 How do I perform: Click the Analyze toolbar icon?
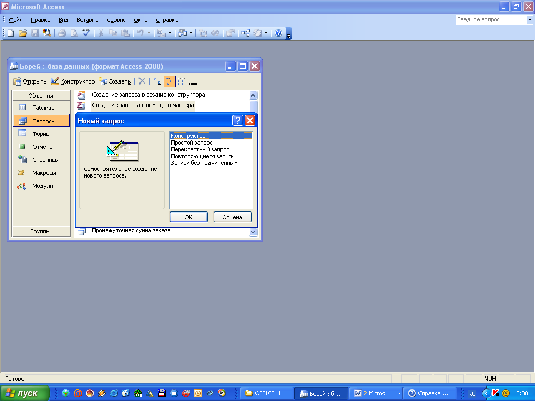pos(182,33)
